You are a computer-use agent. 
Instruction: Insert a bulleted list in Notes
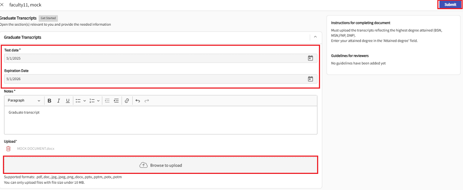coord(78,101)
